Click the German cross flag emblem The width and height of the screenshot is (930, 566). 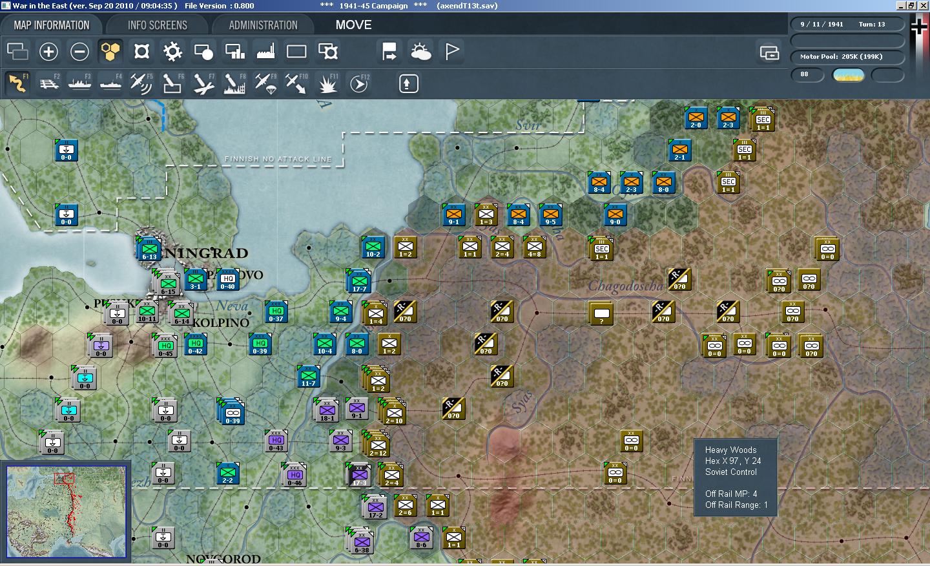pyautogui.click(x=918, y=26)
